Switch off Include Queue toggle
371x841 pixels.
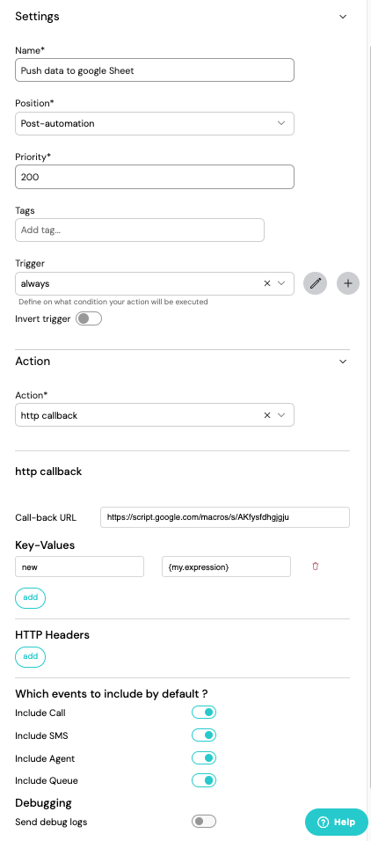pyautogui.click(x=204, y=780)
